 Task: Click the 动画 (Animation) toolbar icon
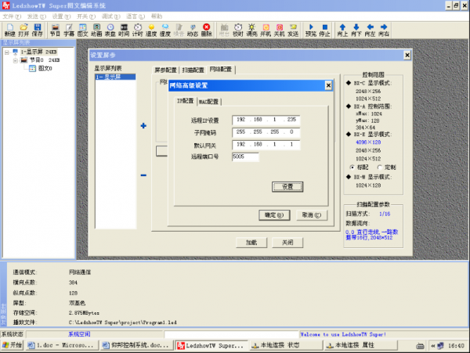click(96, 30)
